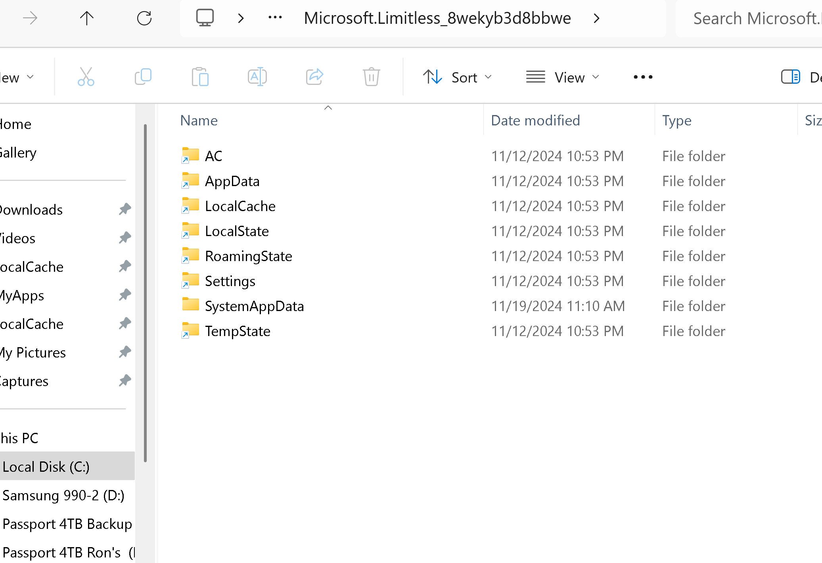Click the pin beside My Pictures
This screenshot has height=563, width=822.
pos(125,352)
